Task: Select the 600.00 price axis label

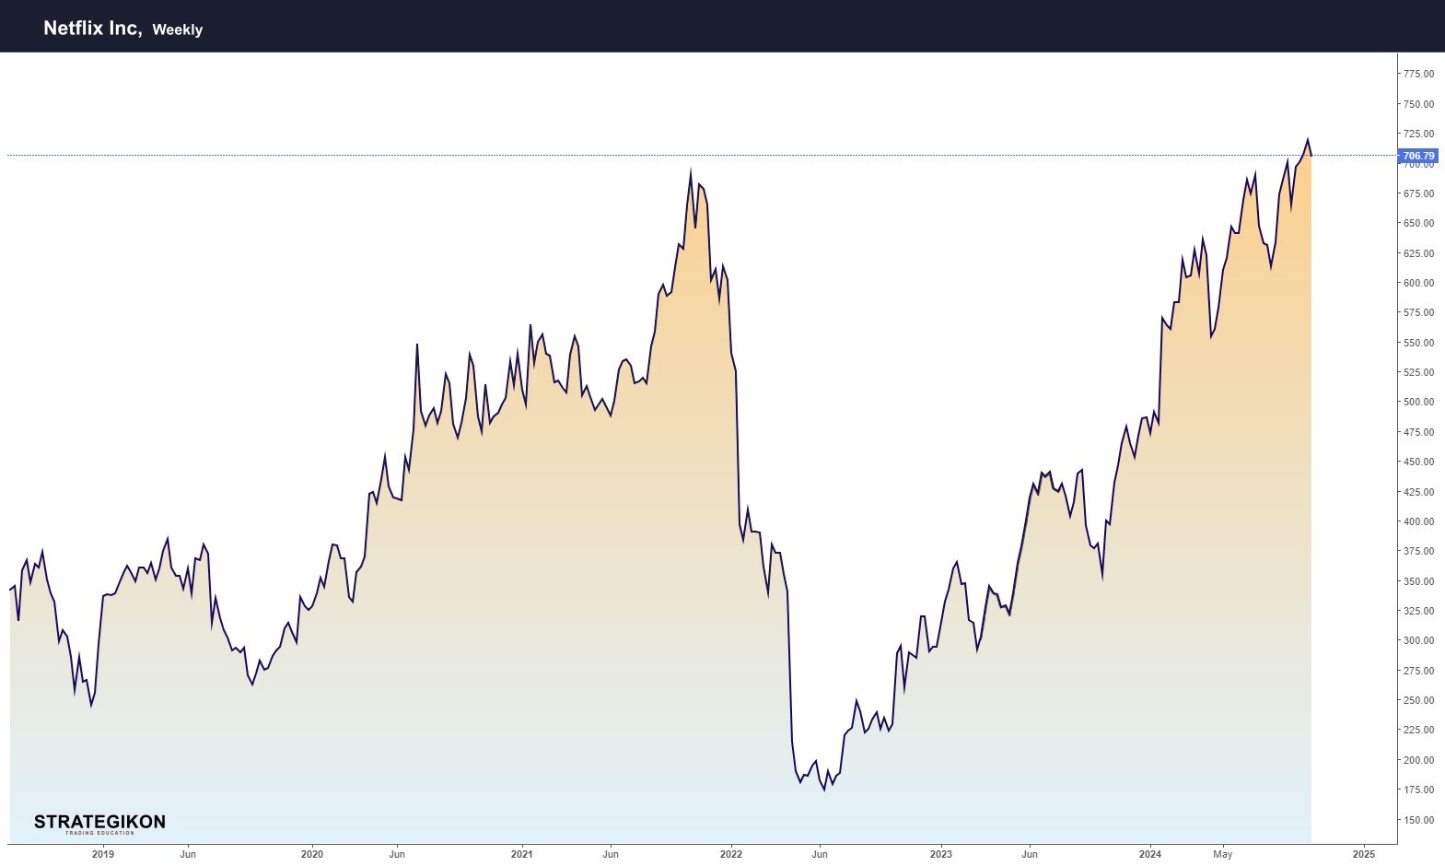Action: (x=1418, y=283)
